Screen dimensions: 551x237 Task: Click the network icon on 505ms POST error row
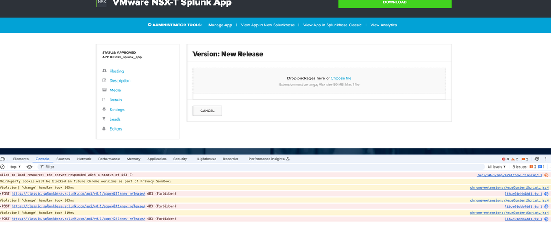tap(547, 194)
